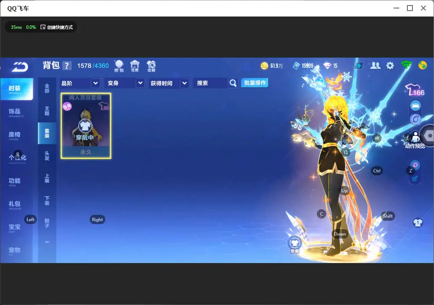Select the 鞋子 shoes subcategory tab
Screen dimensions: 434x305
[x=47, y=223]
